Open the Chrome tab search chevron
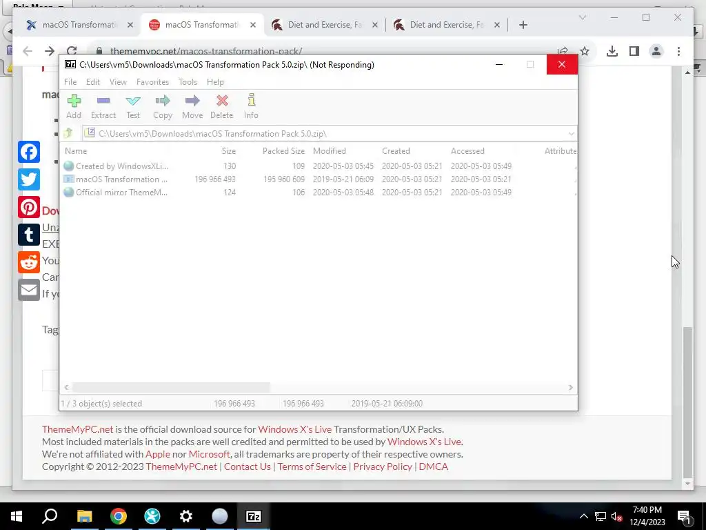Screen dimensions: 706x530 point(582,17)
